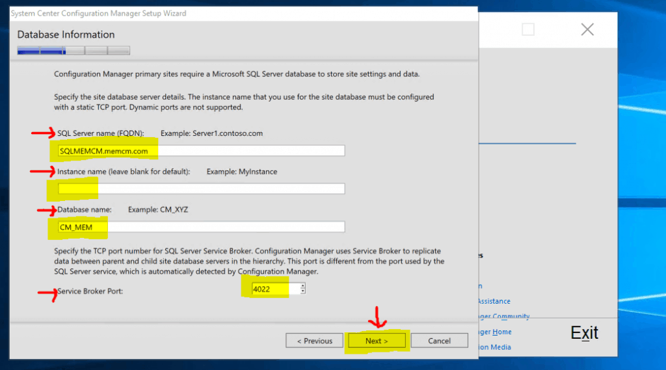Click the 'Example: MyInstance' text
666x370 pixels.
pyautogui.click(x=242, y=172)
